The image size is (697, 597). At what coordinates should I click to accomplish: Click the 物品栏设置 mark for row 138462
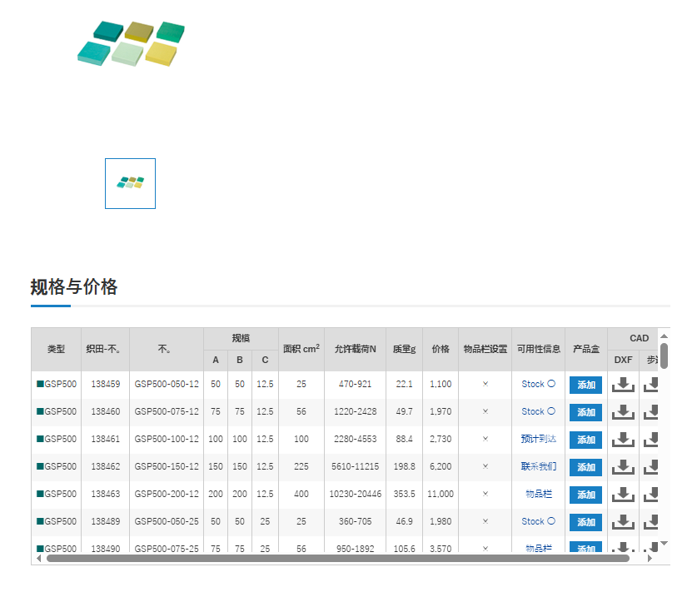point(485,467)
